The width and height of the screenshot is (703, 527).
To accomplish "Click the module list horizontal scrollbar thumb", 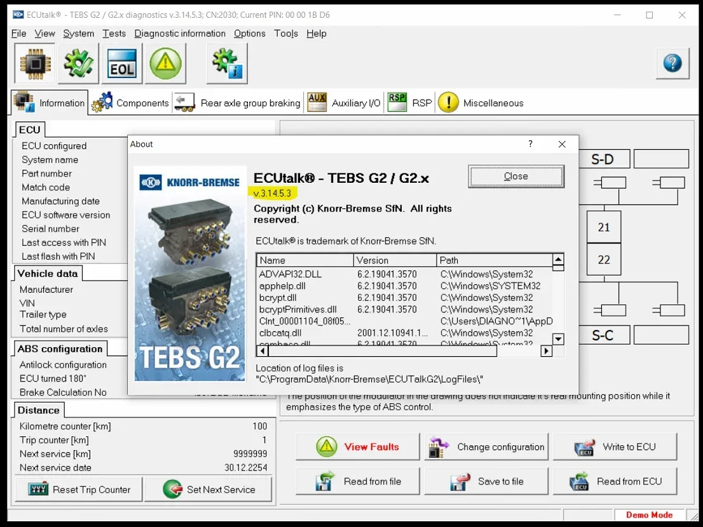I will (383, 351).
